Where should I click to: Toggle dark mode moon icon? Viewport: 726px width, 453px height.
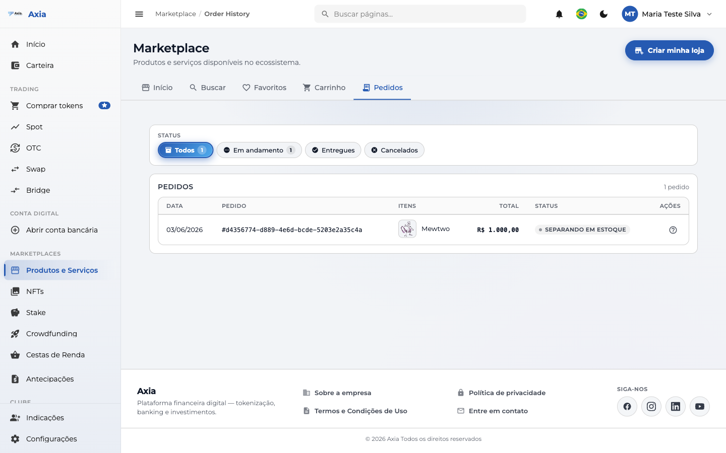click(x=603, y=14)
